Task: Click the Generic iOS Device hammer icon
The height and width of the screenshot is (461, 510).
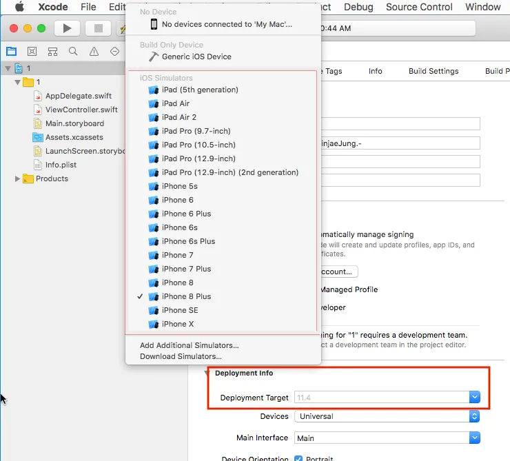Action: 154,57
